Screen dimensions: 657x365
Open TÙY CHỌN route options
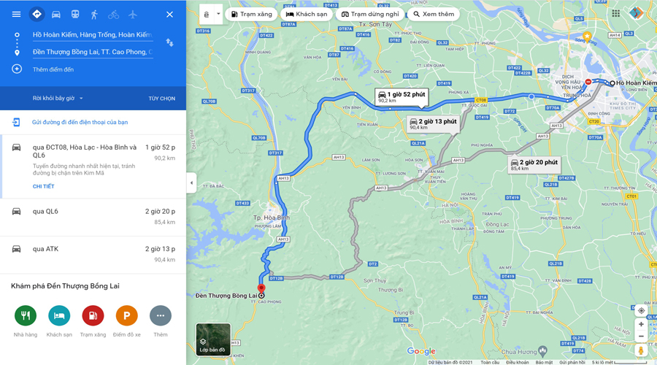coord(162,99)
